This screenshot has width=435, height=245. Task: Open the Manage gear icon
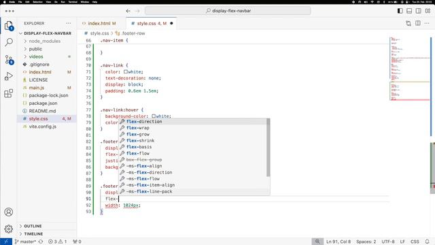point(9,229)
